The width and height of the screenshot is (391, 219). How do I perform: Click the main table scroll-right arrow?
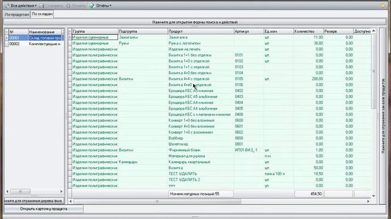pyautogui.click(x=368, y=201)
